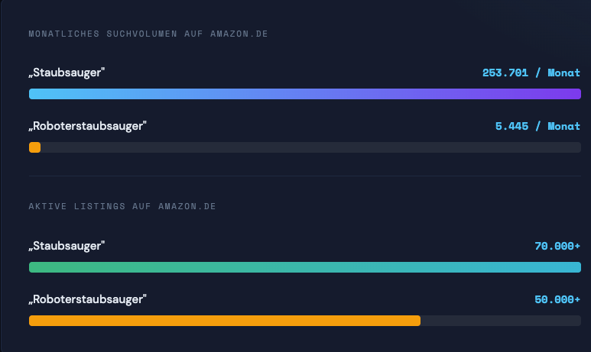This screenshot has width=591, height=352.
Task: Click the "Aktive Listings auf Amazon.de" heading
Action: (x=122, y=207)
